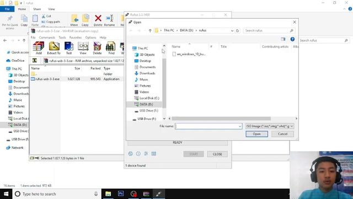Click Explorer ribbon Paste icon

(35, 18)
